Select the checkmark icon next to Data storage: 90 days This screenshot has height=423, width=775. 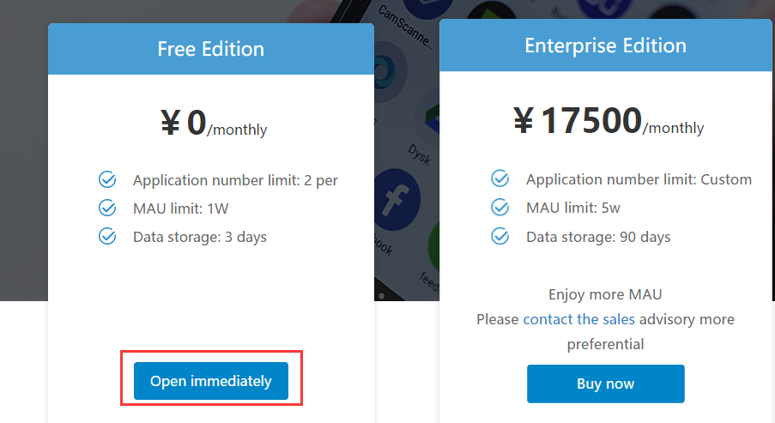pyautogui.click(x=500, y=236)
